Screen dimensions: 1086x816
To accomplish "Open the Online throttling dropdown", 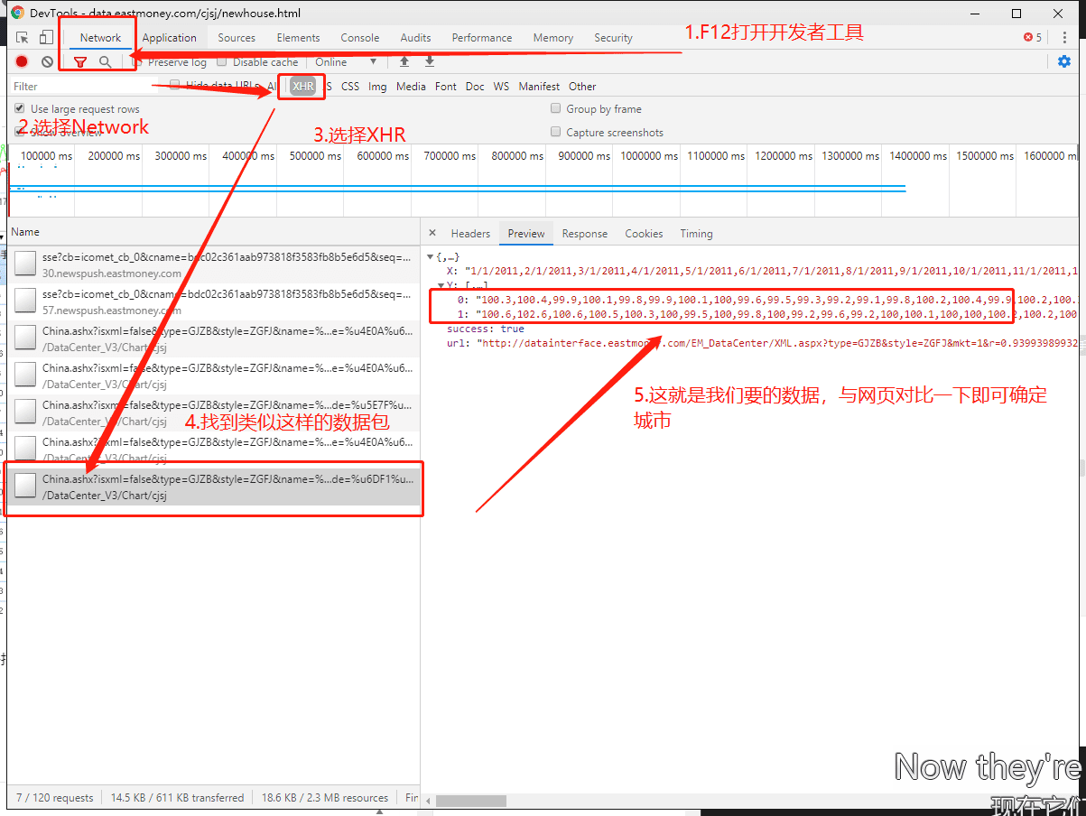I will point(346,62).
